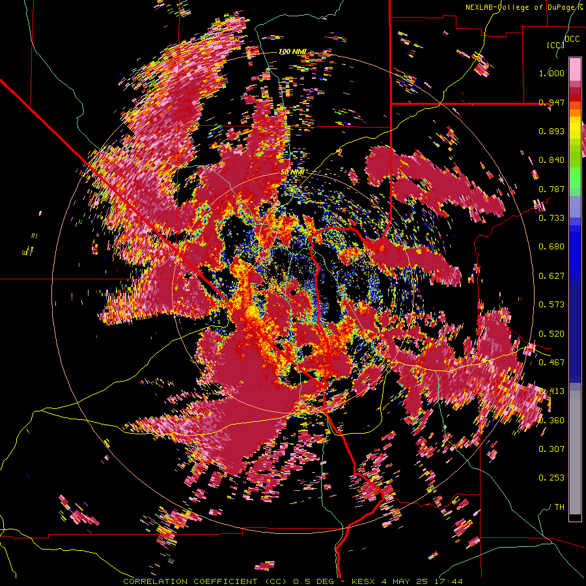Click the 50 NMI range ring label
Viewport: 586px width, 586px height.
pyautogui.click(x=292, y=172)
